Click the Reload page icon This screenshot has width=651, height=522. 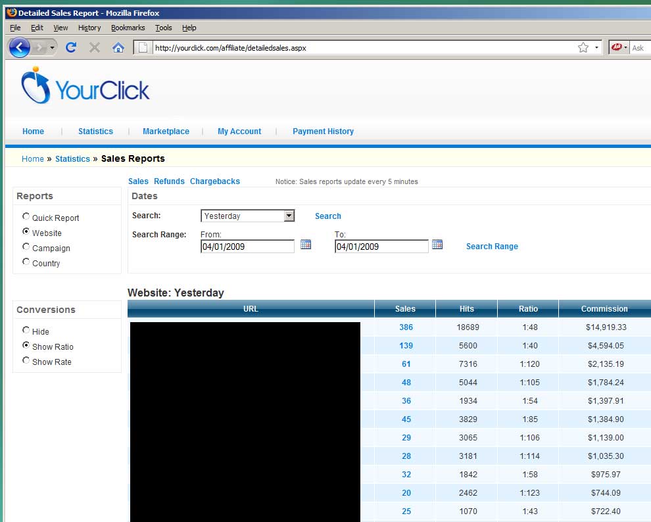tap(71, 47)
